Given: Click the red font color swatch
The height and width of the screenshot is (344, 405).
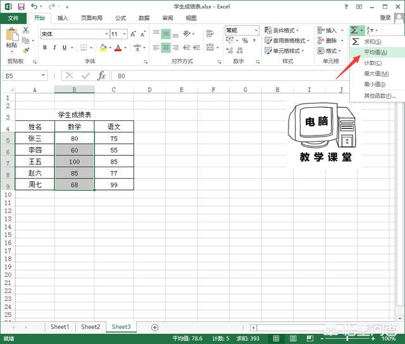Looking at the screenshot, I should (118, 48).
